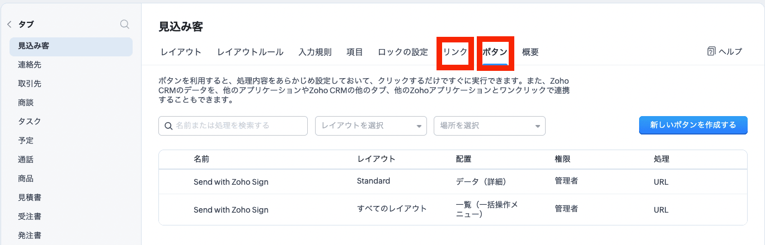Open the 商談 module in the sidebar
The height and width of the screenshot is (245, 765).
click(26, 103)
